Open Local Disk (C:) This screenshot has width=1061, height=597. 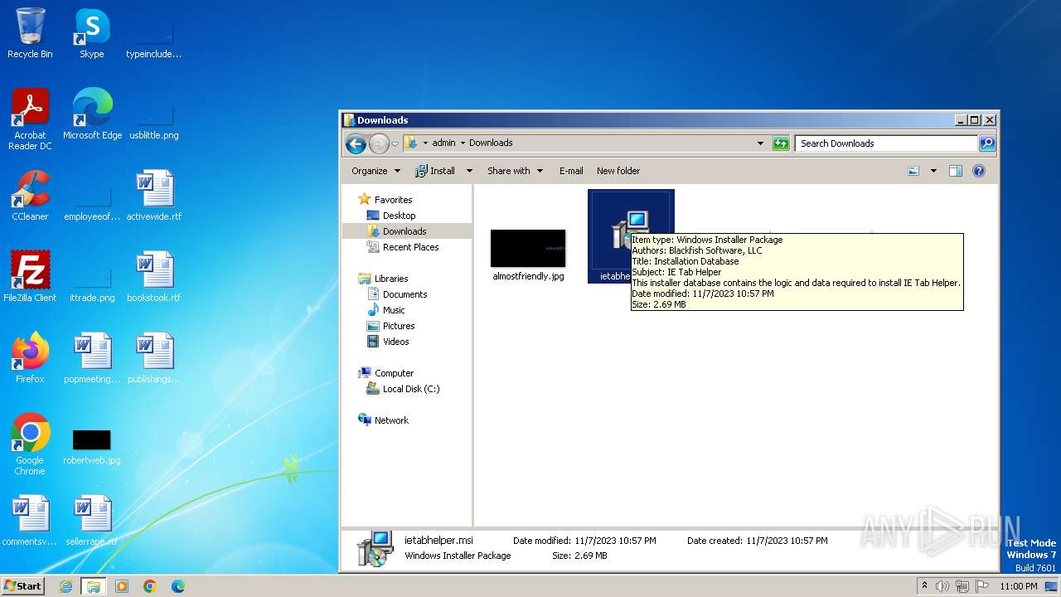tap(410, 389)
